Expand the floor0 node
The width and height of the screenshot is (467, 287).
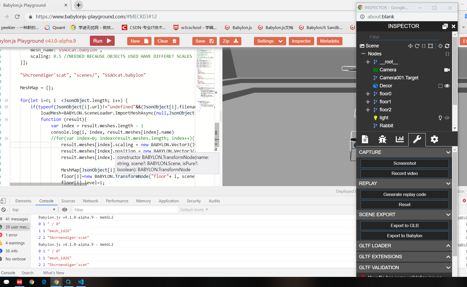tap(368, 94)
